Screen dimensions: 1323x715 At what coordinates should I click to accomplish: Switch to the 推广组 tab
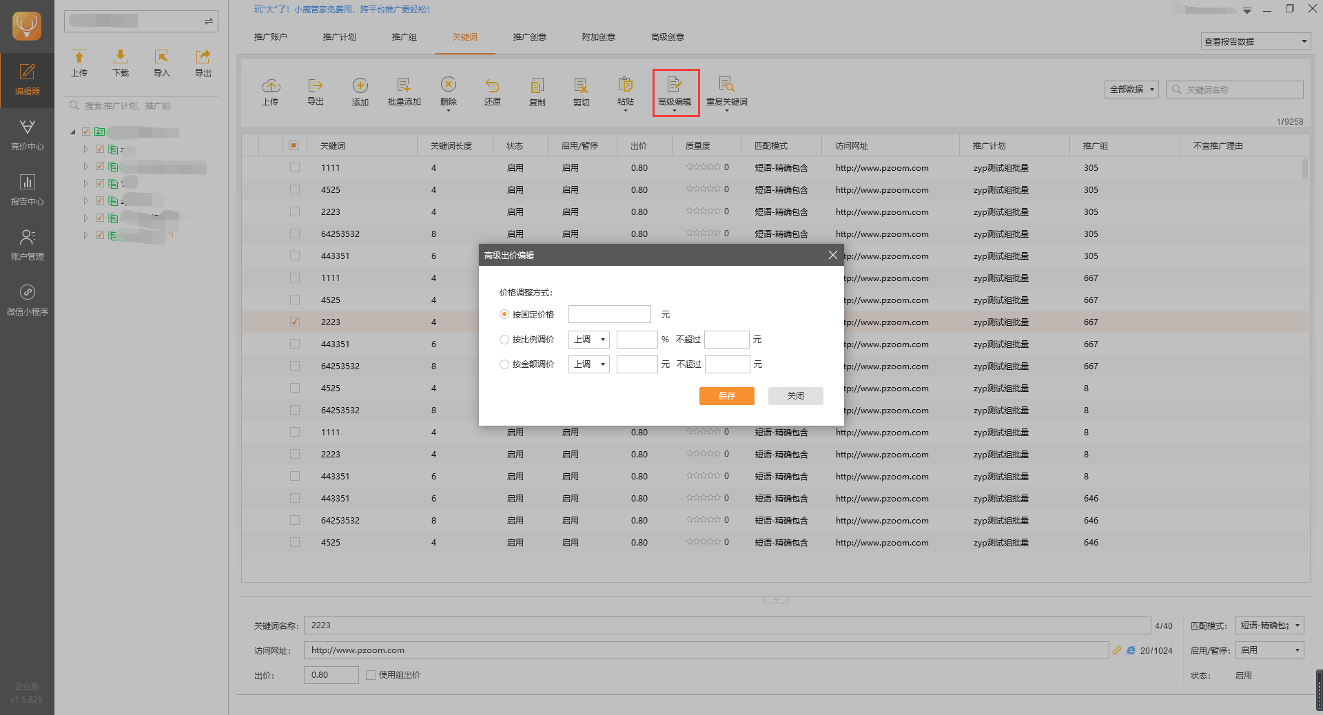[x=404, y=37]
